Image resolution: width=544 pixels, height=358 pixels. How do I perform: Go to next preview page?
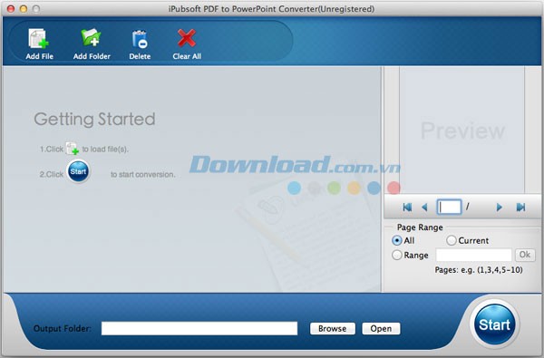coord(500,208)
